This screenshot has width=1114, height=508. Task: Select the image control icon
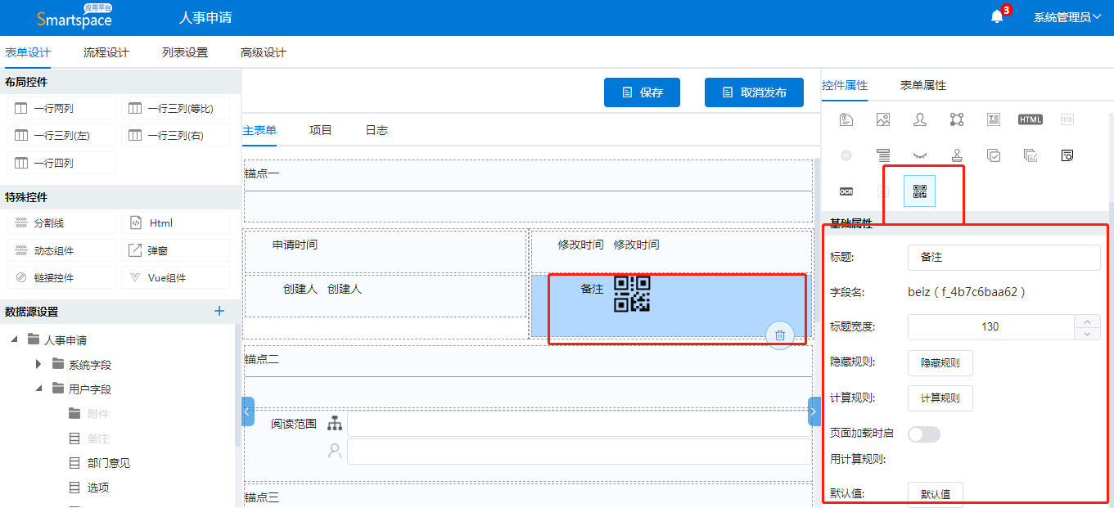pos(882,119)
